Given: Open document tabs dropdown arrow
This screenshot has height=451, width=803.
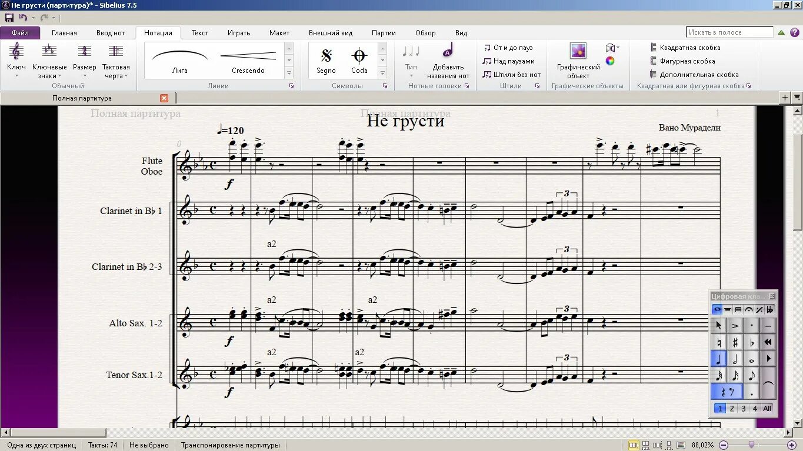Looking at the screenshot, I should (x=797, y=98).
